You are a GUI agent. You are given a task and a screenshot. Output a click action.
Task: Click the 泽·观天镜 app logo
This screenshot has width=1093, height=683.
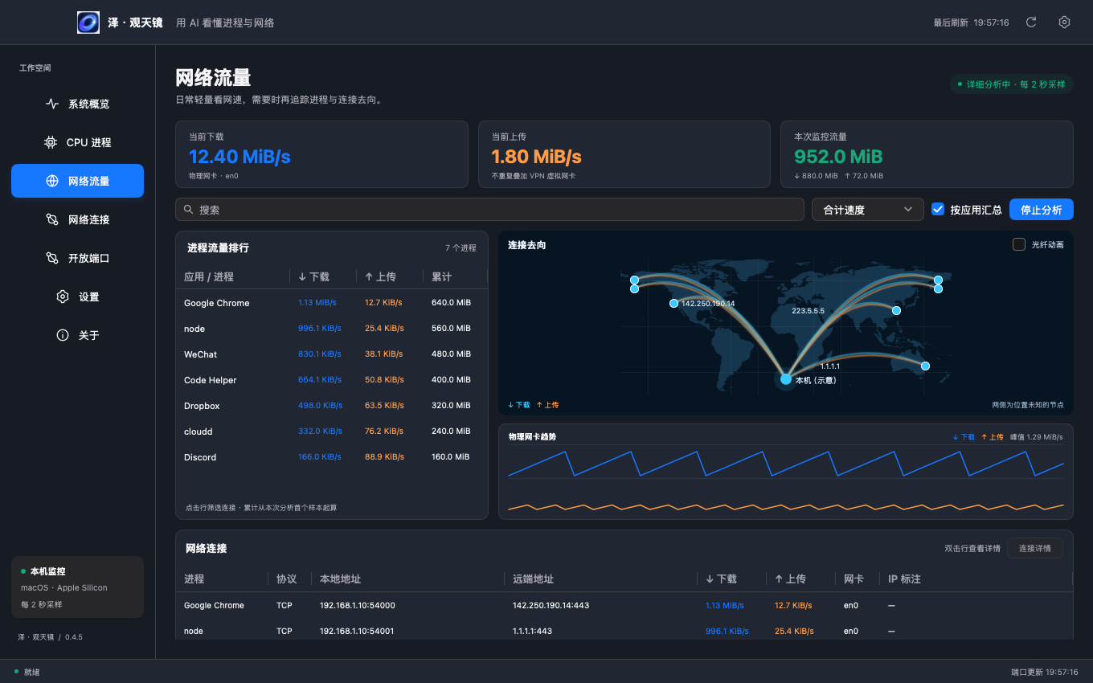[x=88, y=22]
